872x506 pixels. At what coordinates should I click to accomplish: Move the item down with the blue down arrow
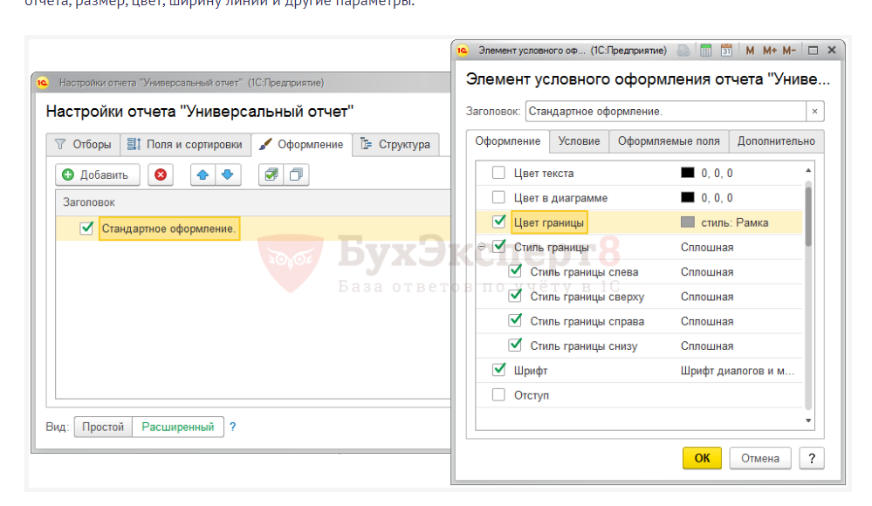click(x=228, y=174)
